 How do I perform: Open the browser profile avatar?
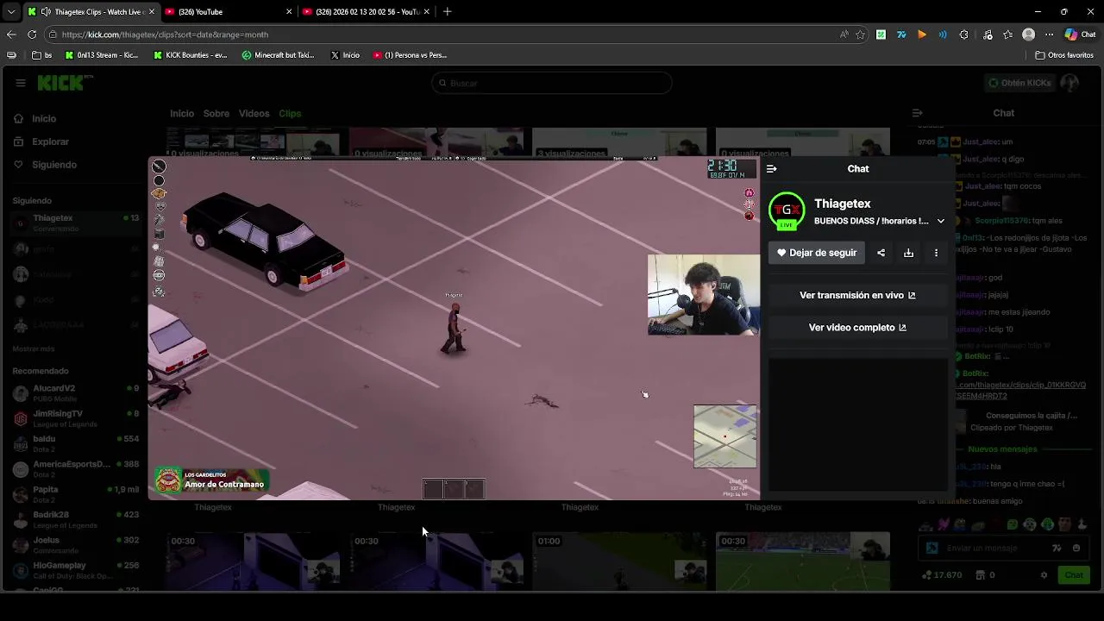pyautogui.click(x=1028, y=34)
